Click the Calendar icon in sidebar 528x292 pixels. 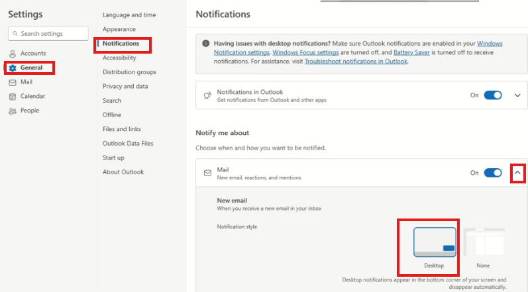point(13,97)
